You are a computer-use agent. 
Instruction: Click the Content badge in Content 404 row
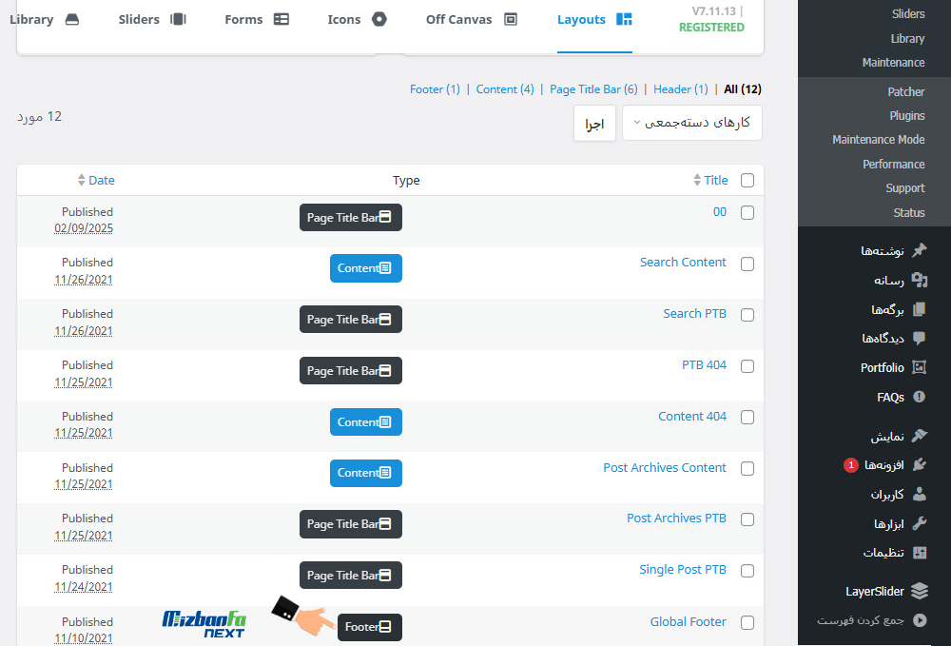[x=366, y=421]
